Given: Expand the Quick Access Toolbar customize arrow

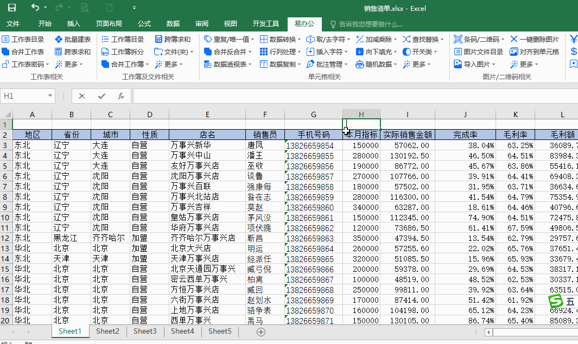Looking at the screenshot, I should point(134,8).
